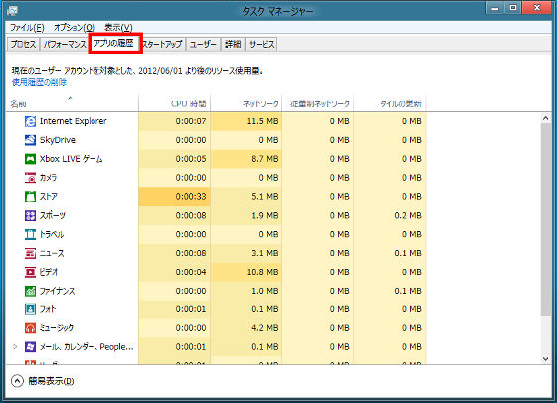Open the 表示(V) menu
The height and width of the screenshot is (403, 557).
point(118,28)
